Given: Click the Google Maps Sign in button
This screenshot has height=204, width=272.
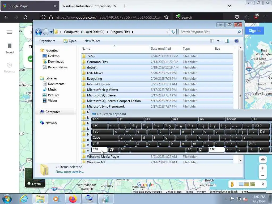Looking at the screenshot, I should click(x=255, y=31).
